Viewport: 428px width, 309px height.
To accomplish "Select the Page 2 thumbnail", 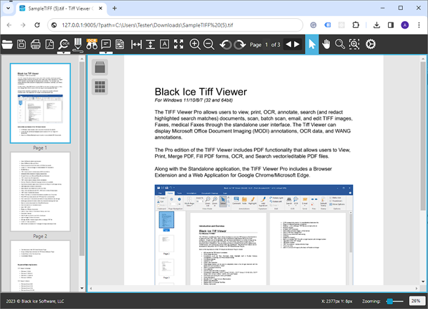I will coord(40,192).
